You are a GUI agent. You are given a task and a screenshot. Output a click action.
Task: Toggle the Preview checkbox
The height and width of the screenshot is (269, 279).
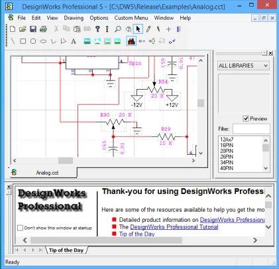click(246, 119)
